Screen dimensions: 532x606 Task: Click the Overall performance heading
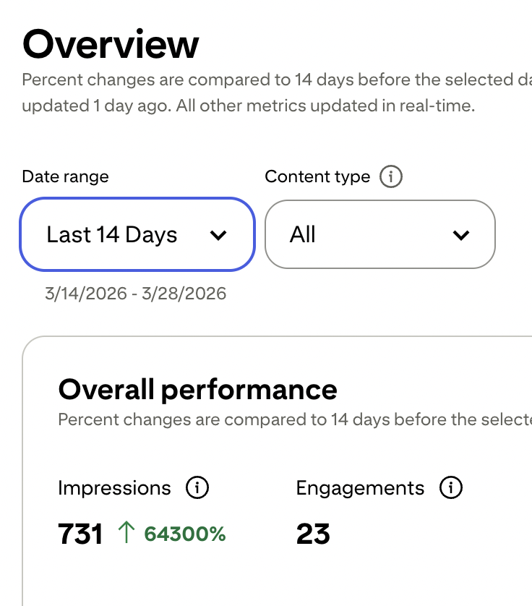click(x=197, y=390)
